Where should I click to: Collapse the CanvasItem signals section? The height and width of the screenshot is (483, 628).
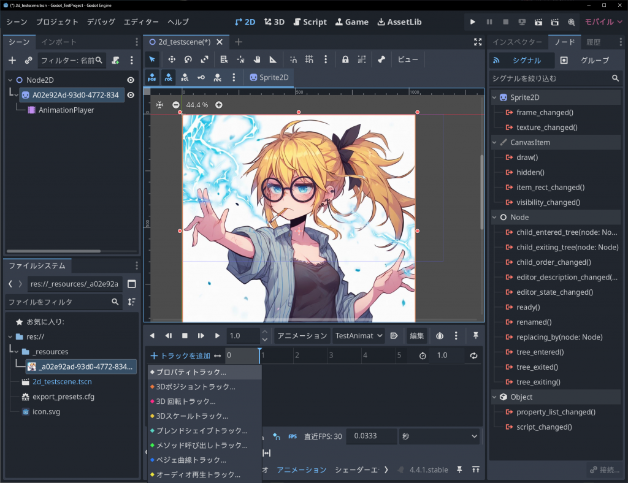[496, 142]
